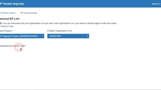The height and width of the screenshot is (90, 161).
Task: Click the note about one organisation unit
Action: click(x=58, y=23)
